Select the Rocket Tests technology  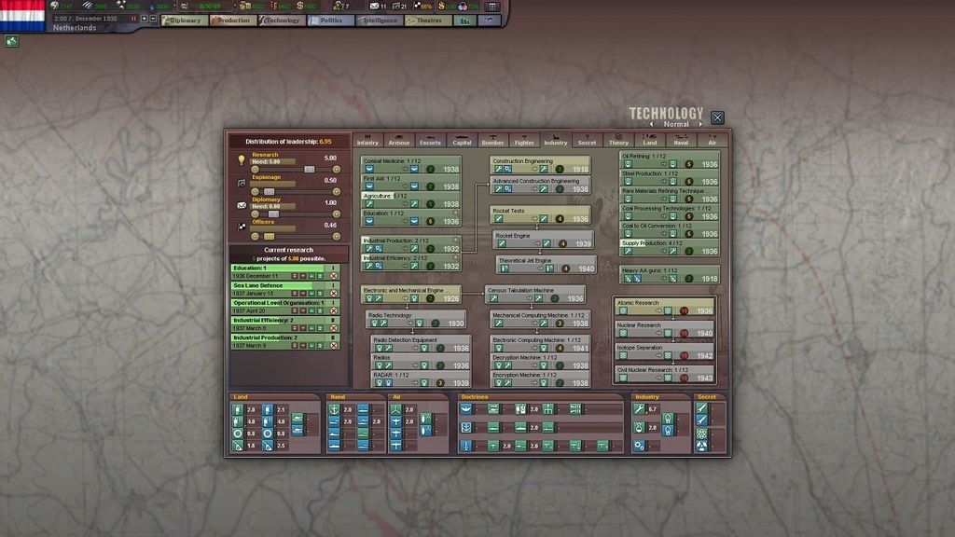pos(540,215)
